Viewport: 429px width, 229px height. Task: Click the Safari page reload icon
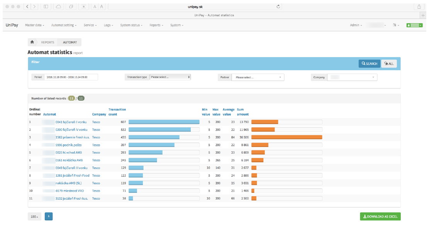(x=278, y=7)
